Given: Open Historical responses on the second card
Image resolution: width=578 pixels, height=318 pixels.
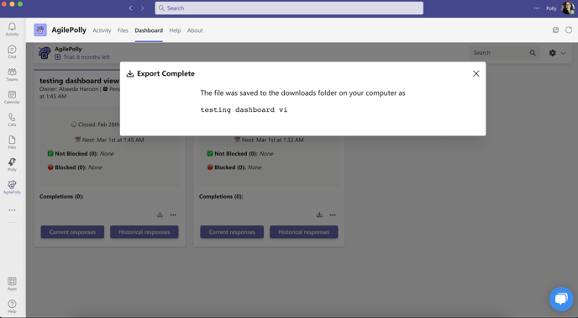Looking at the screenshot, I should pos(304,232).
